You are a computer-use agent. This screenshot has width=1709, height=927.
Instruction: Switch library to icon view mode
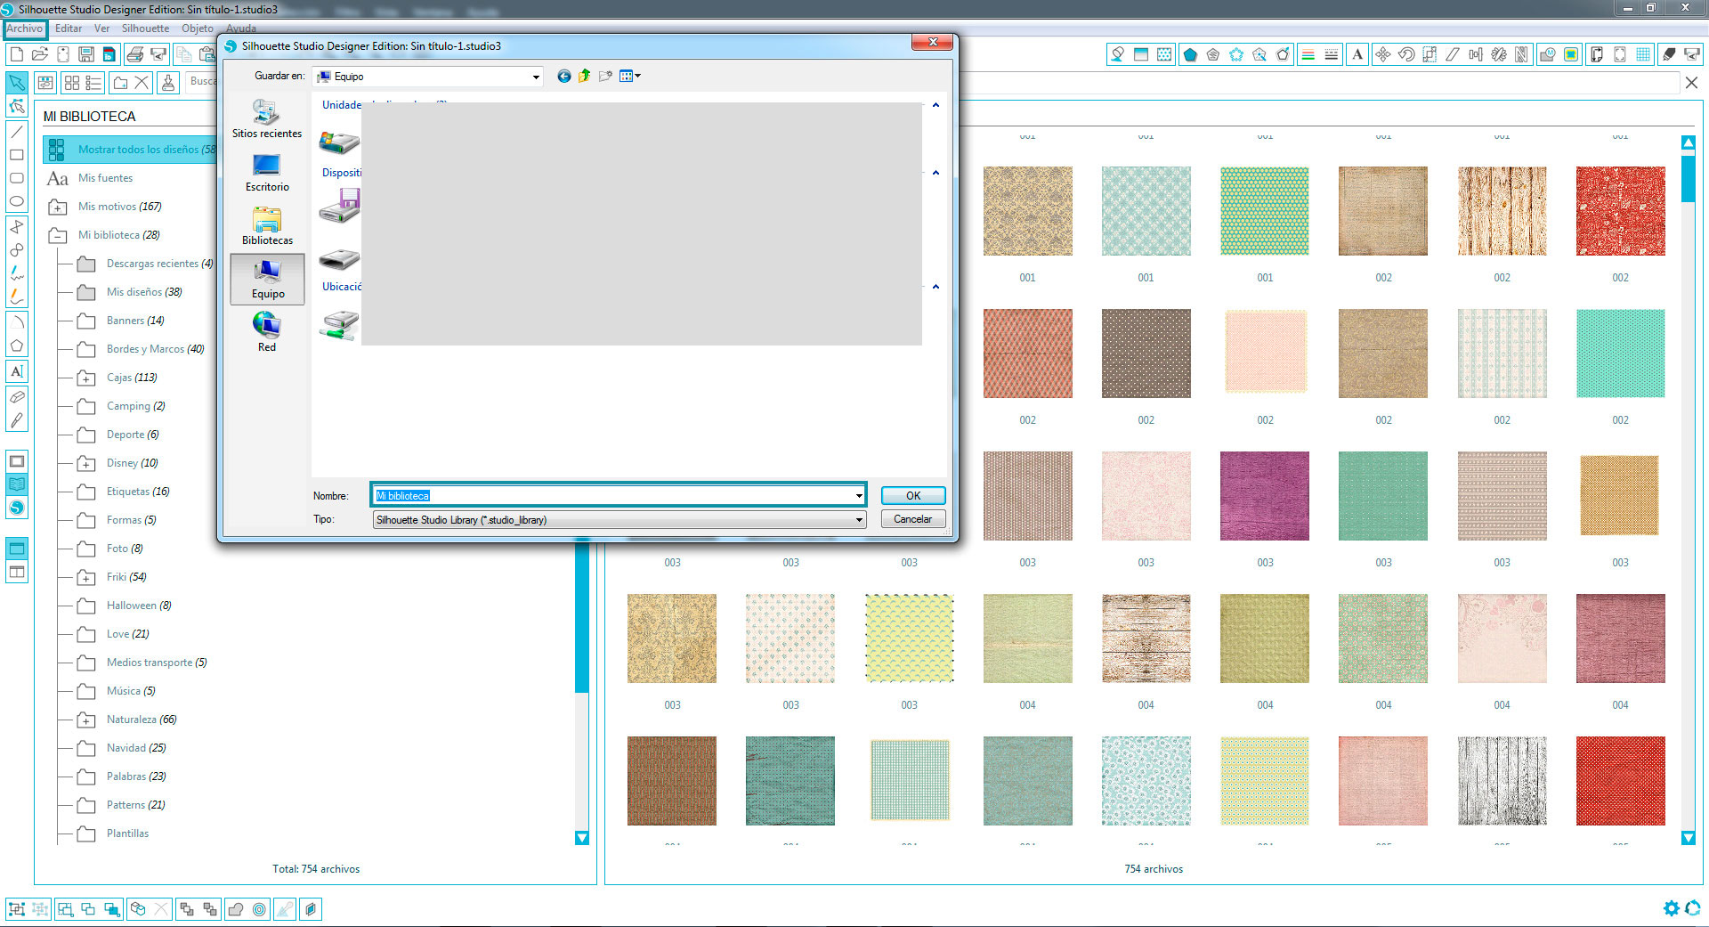tap(72, 83)
